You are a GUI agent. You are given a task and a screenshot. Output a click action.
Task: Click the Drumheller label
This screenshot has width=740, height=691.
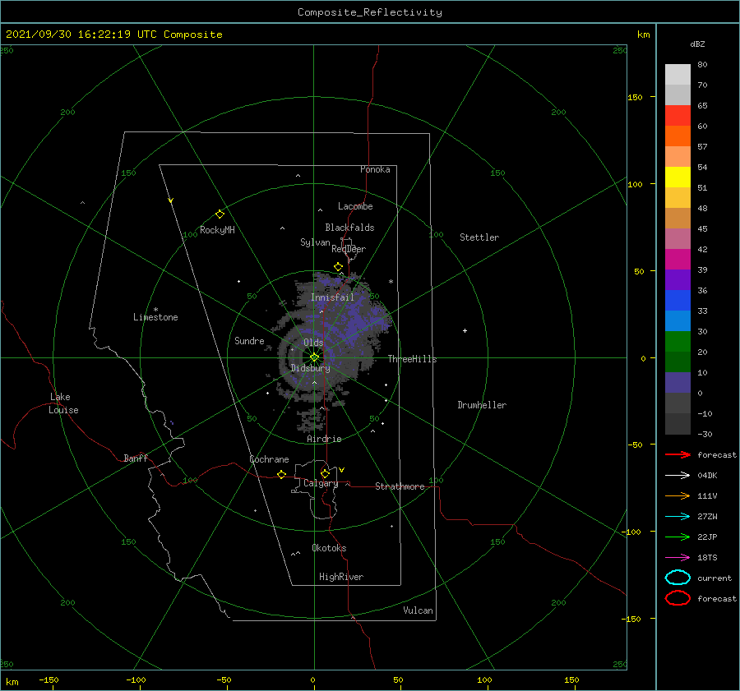(482, 405)
